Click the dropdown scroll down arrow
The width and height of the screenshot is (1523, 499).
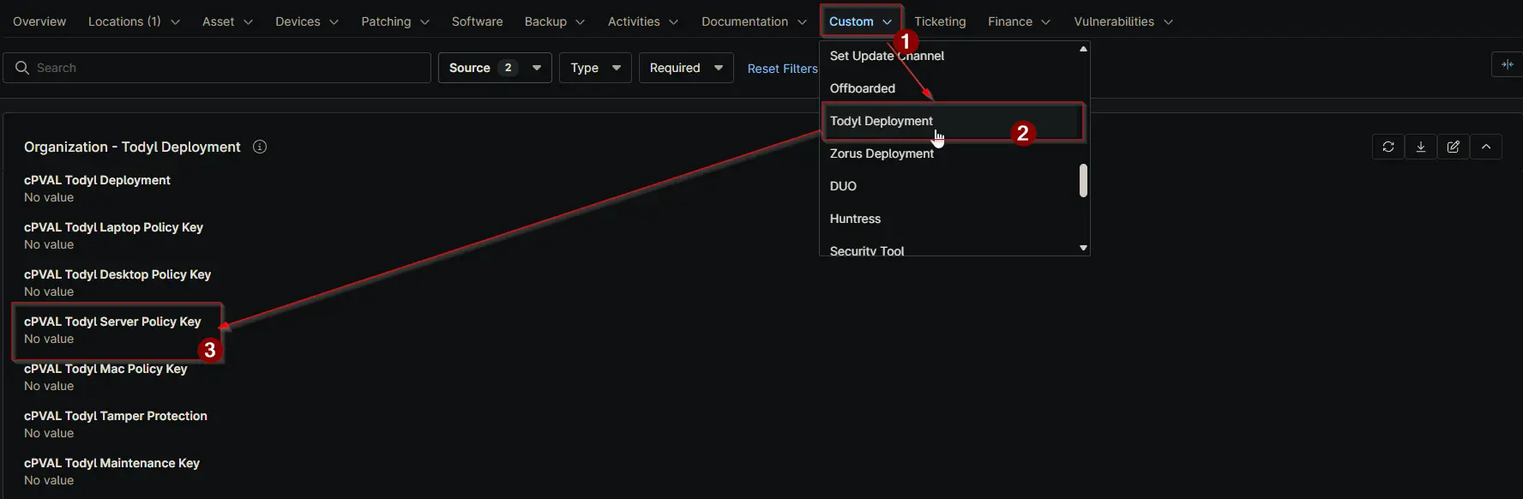click(1083, 248)
